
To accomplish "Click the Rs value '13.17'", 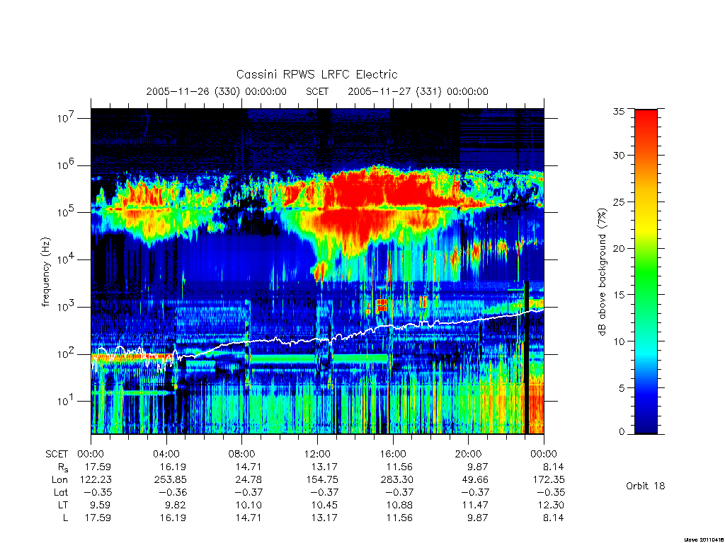I will pos(324,467).
